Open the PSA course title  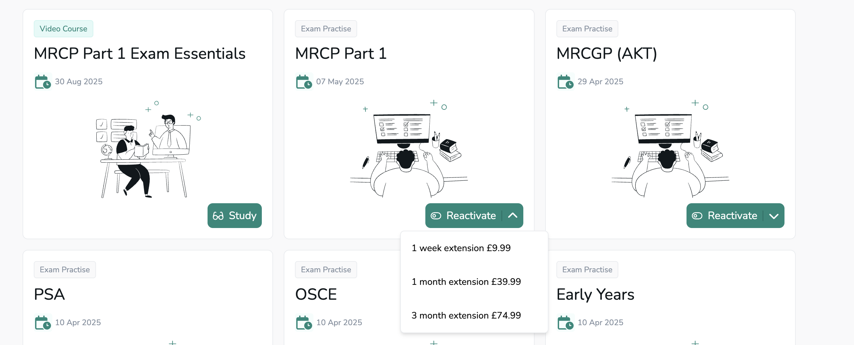[49, 294]
